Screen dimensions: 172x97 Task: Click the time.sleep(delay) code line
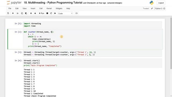(x=41, y=39)
